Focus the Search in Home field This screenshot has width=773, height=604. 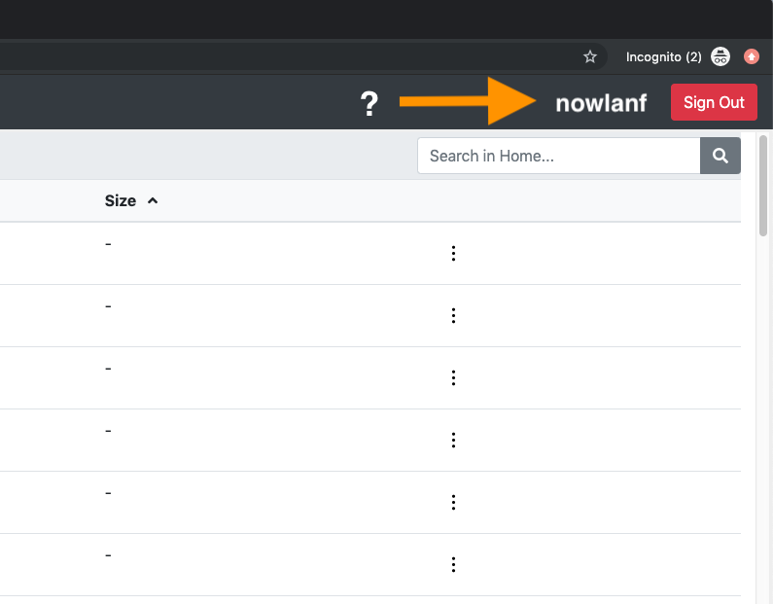click(558, 156)
